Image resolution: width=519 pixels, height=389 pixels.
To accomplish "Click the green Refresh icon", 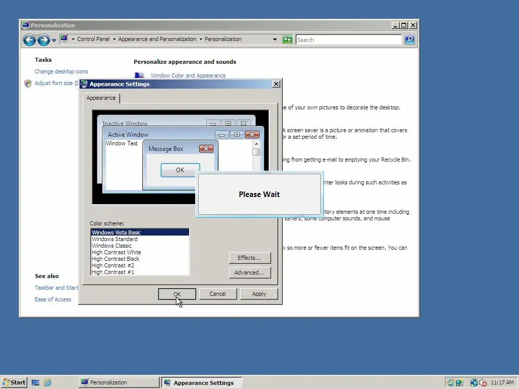I will 287,40.
